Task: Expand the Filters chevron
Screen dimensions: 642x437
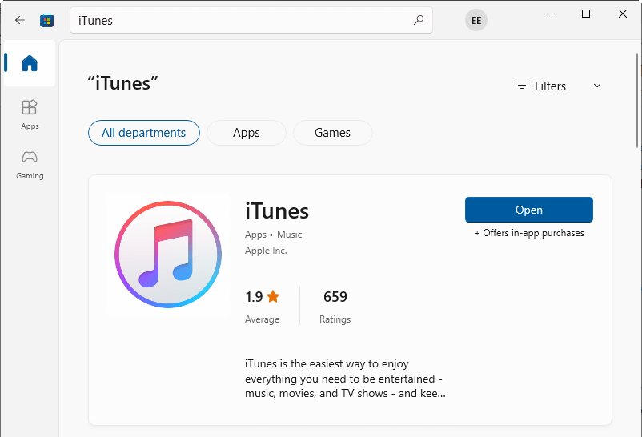Action: (x=596, y=86)
